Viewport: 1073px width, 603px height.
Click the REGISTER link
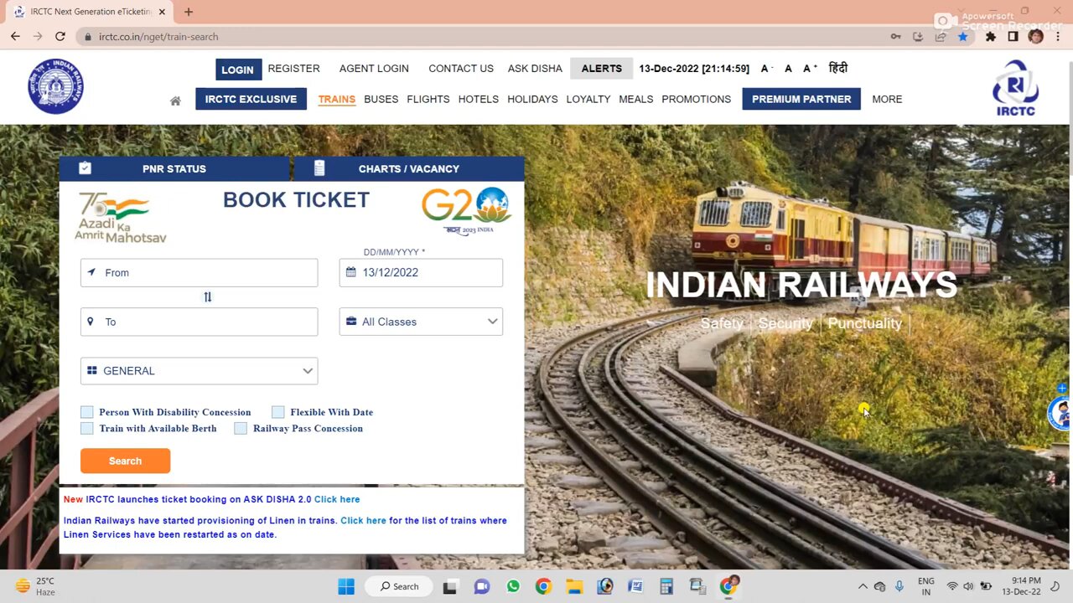click(x=294, y=69)
